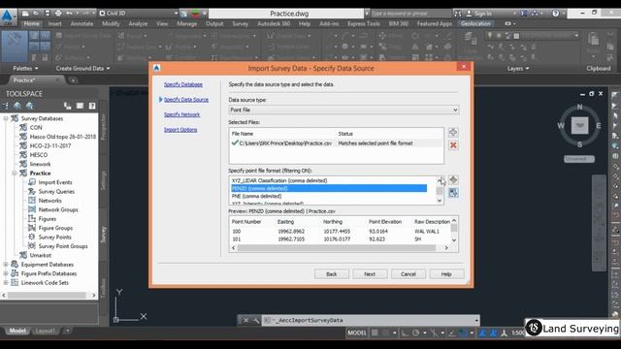Click the Help button in dialog

pyautogui.click(x=446, y=273)
